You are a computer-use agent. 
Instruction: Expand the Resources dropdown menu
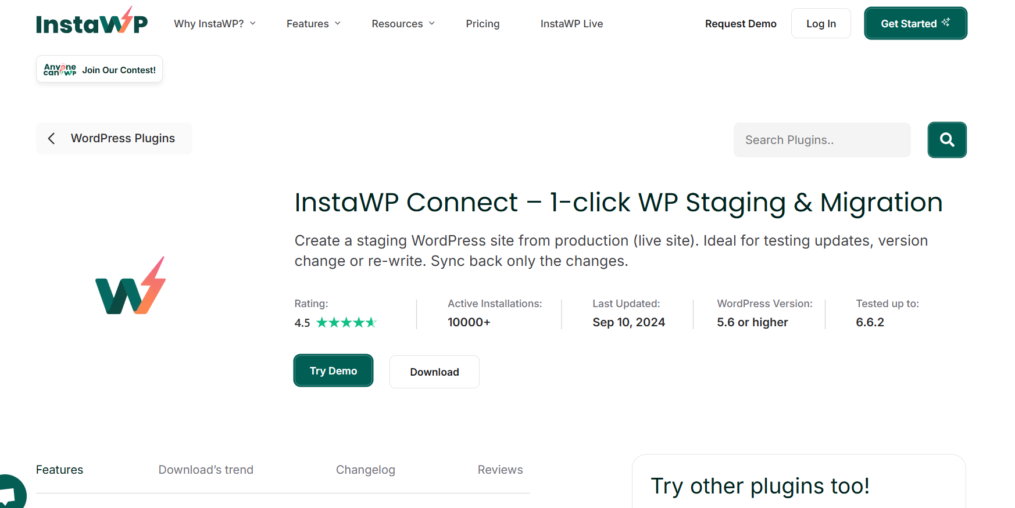(403, 24)
